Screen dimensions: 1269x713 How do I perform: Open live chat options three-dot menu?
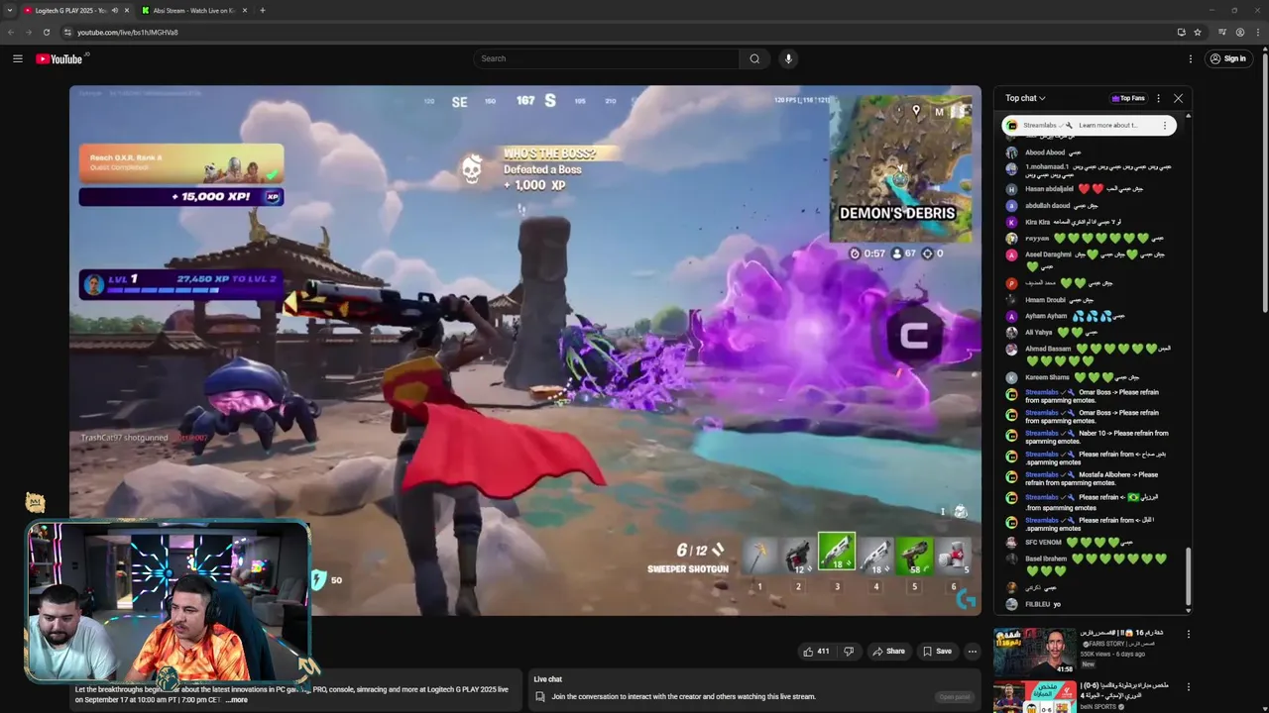coord(1158,98)
